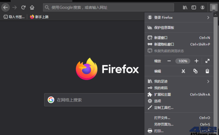The height and width of the screenshot is (135, 219).
Task: Open 我的密码 logins item
Action: click(179, 88)
